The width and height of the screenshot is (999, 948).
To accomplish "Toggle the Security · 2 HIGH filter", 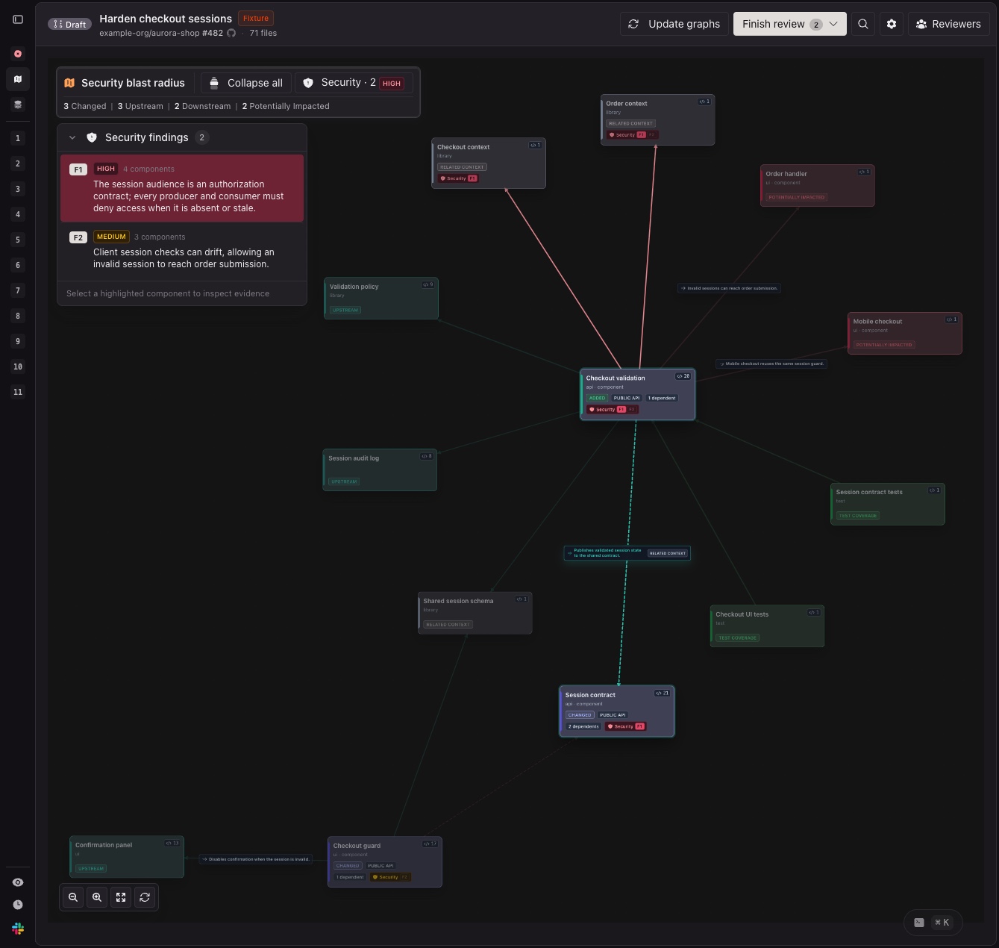I will pos(354,83).
